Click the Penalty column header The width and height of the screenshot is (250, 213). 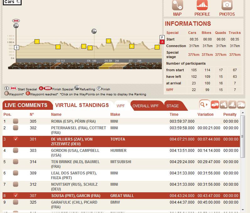pyautogui.click(x=230, y=114)
